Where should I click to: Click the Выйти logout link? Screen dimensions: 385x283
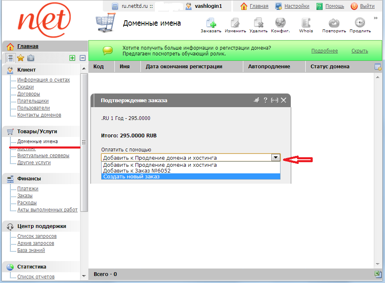367,6
